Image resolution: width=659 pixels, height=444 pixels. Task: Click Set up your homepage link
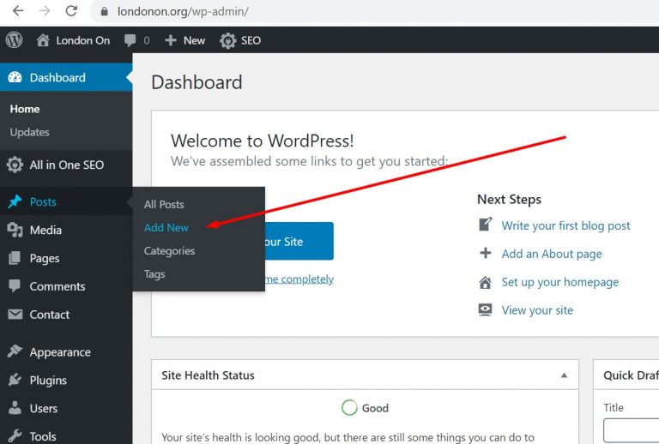point(559,282)
